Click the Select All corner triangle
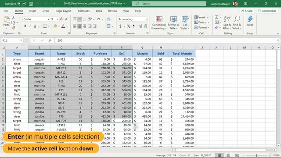This screenshot has height=158, width=281. 3,48
